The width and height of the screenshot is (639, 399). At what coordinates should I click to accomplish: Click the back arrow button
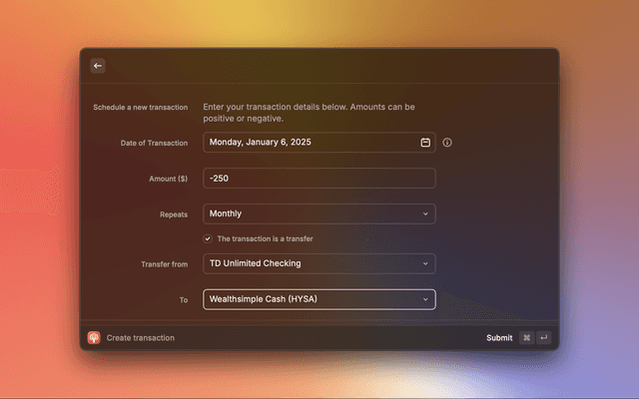[98, 66]
